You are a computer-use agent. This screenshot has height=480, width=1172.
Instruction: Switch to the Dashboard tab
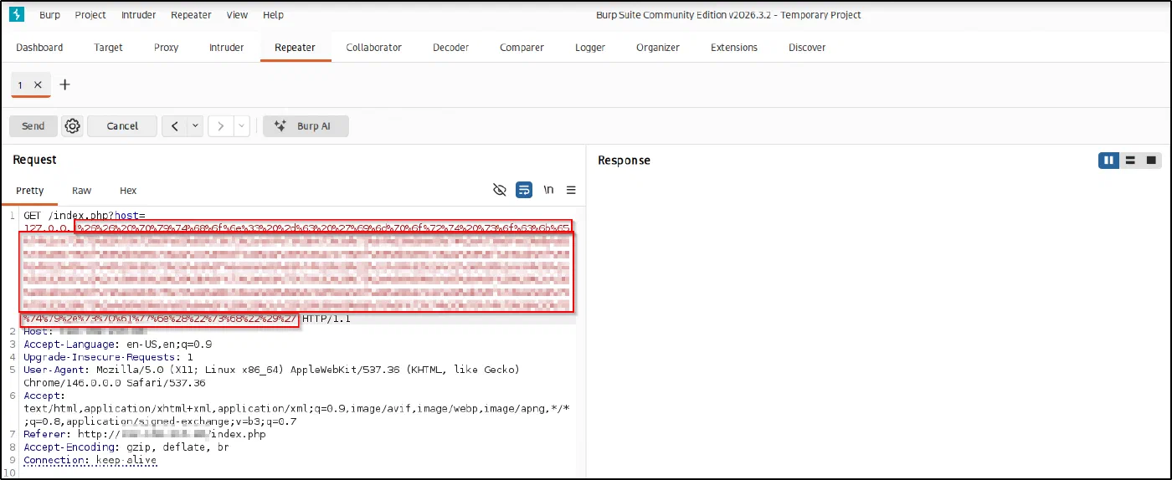click(x=39, y=48)
